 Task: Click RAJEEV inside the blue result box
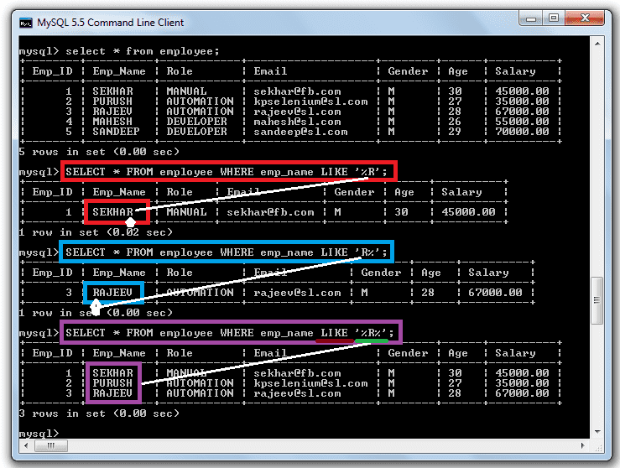pos(113,293)
